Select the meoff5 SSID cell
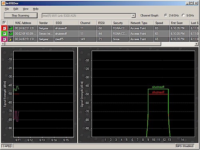This screenshot has width=200, height=150. pyautogui.click(x=66, y=39)
